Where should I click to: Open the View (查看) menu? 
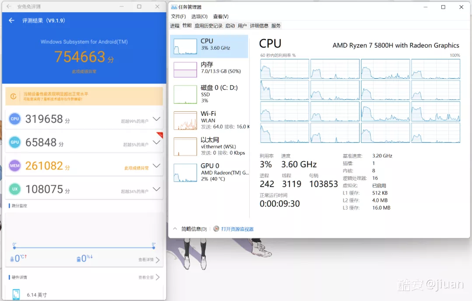point(221,16)
